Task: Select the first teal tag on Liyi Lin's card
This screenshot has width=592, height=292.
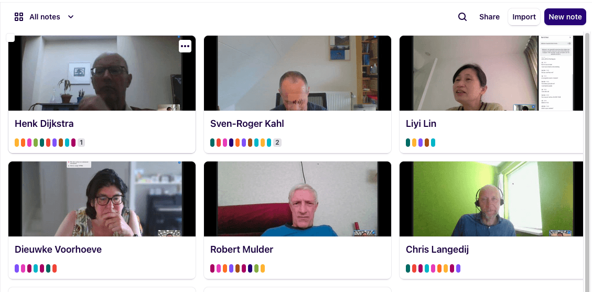Action: click(408, 143)
